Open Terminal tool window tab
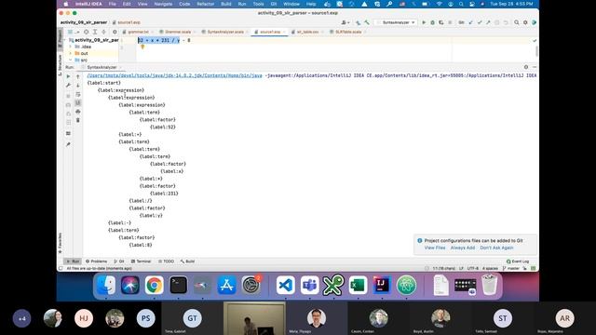Image resolution: width=596 pixels, height=335 pixels. [x=141, y=261]
